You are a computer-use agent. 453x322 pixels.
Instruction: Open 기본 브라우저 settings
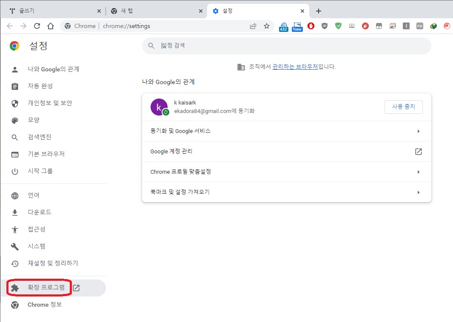[x=54, y=154]
